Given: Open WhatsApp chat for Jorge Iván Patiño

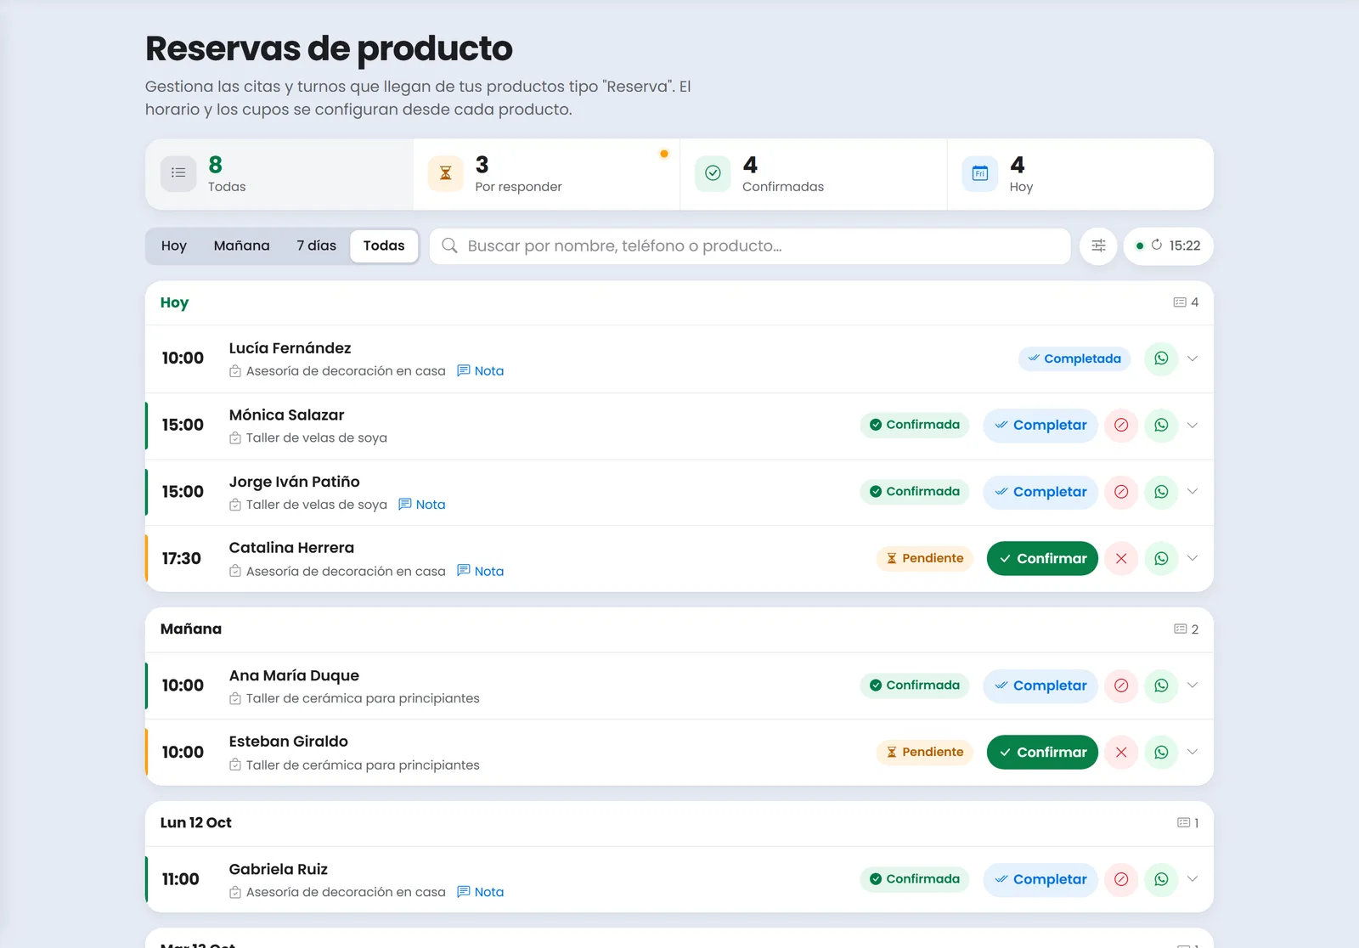Looking at the screenshot, I should [1161, 492].
